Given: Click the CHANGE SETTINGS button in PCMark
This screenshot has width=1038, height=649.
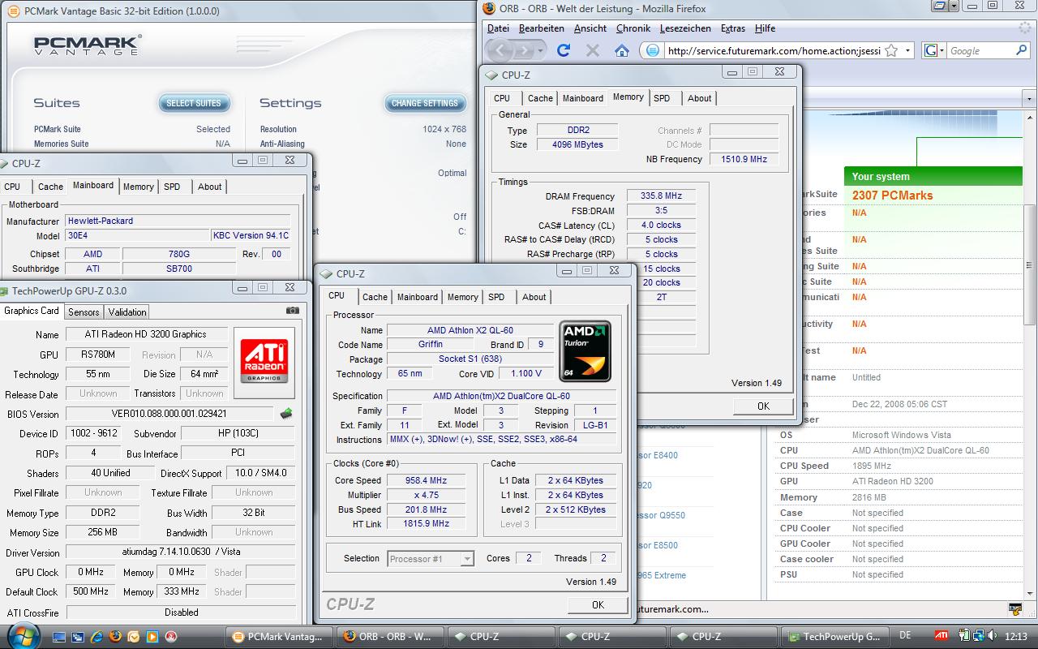Looking at the screenshot, I should [x=425, y=103].
